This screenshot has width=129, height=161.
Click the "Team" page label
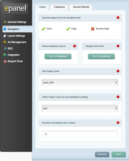click(49, 29)
